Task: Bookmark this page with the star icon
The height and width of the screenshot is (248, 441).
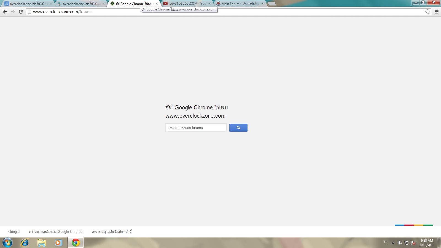Action: (427, 12)
